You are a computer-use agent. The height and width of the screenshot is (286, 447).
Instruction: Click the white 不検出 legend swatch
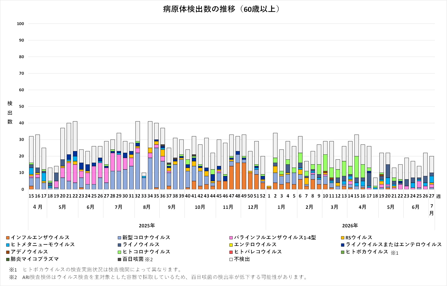click(231, 259)
